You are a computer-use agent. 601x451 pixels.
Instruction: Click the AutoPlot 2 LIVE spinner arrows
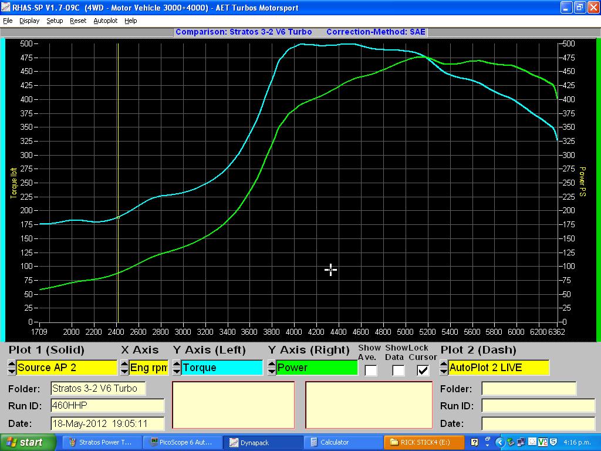[444, 368]
